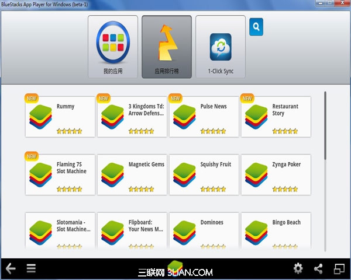Image resolution: width=351 pixels, height=280 pixels.
Task: Open the hamburger menu in bottom bar
Action: pos(31,268)
